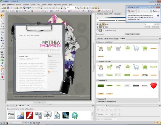The height and width of the screenshot is (125, 161).
Task: Toggle the Hinter checkbox in line panel
Action: pos(146,27)
